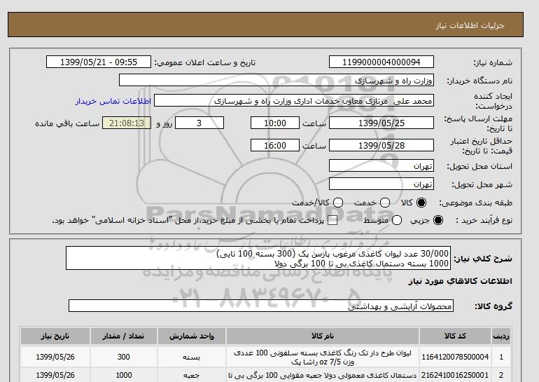Click the announcement date field 1399/05/21 - 09:55
Screen dimensions: 539x382
[99, 62]
